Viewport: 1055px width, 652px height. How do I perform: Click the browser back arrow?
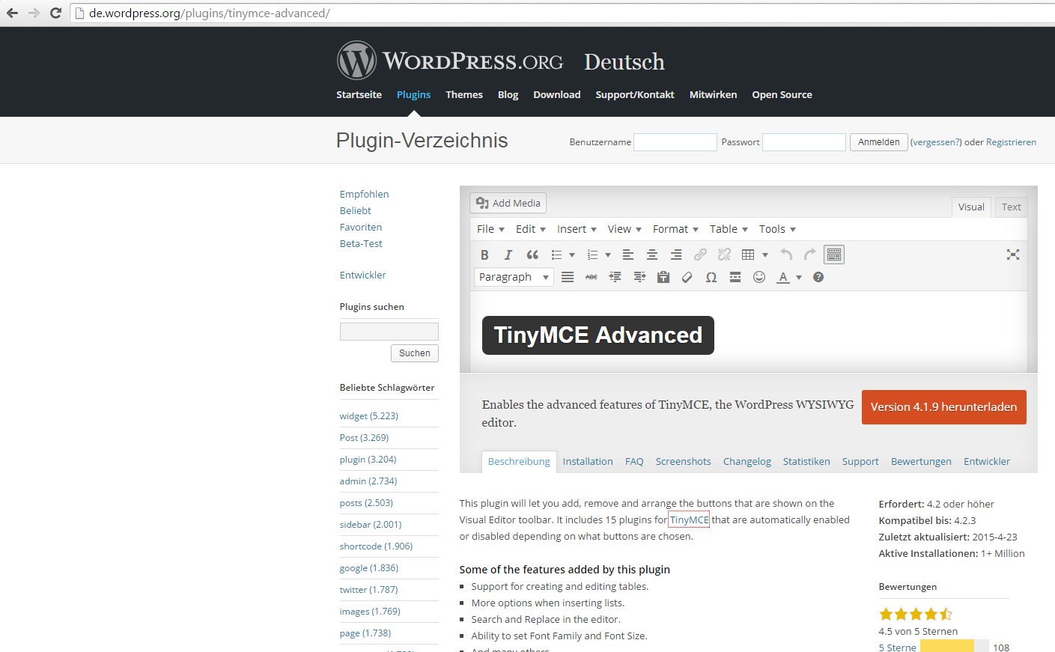pyautogui.click(x=12, y=13)
